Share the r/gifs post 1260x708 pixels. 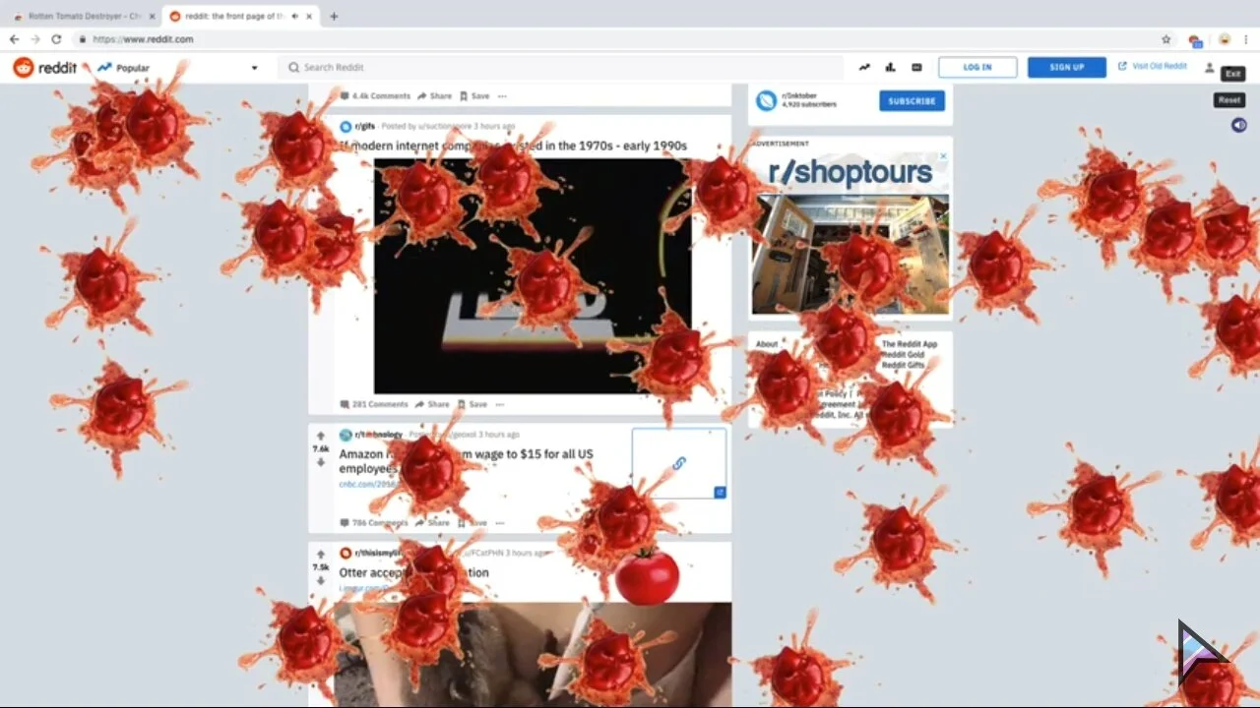coord(432,404)
